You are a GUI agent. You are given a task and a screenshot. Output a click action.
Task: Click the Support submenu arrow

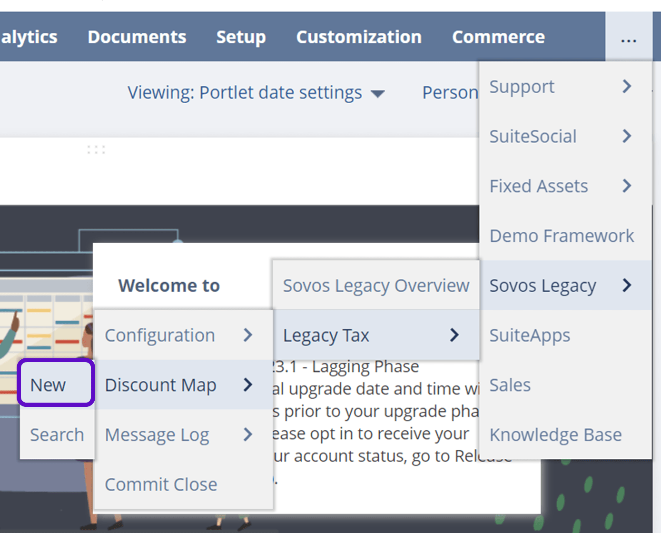pyautogui.click(x=627, y=86)
